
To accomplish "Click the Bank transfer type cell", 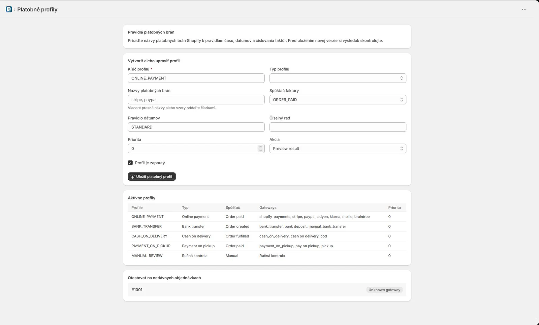I will pyautogui.click(x=193, y=226).
